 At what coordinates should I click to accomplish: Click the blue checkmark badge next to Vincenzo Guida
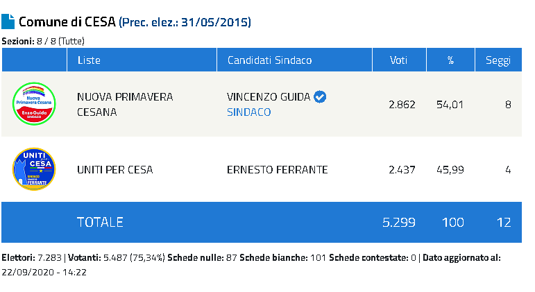tap(320, 97)
